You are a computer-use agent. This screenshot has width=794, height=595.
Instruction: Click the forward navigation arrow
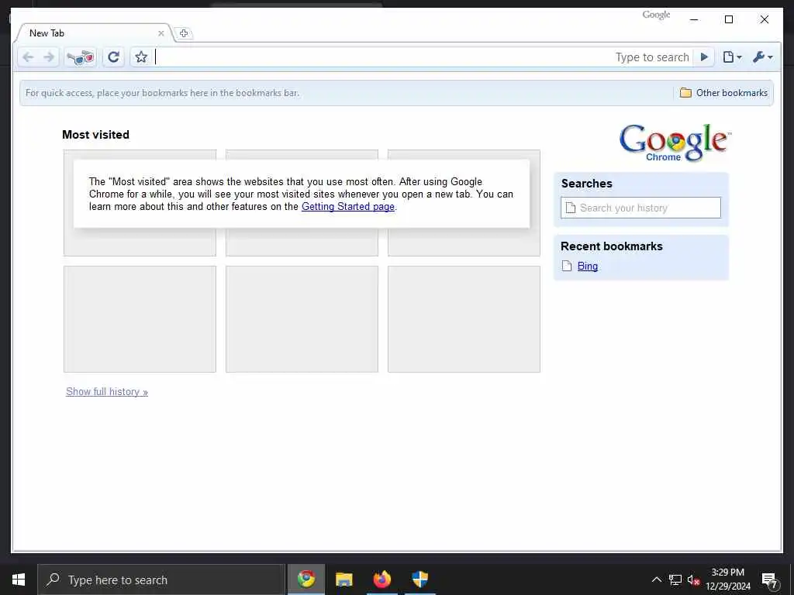pos(49,57)
